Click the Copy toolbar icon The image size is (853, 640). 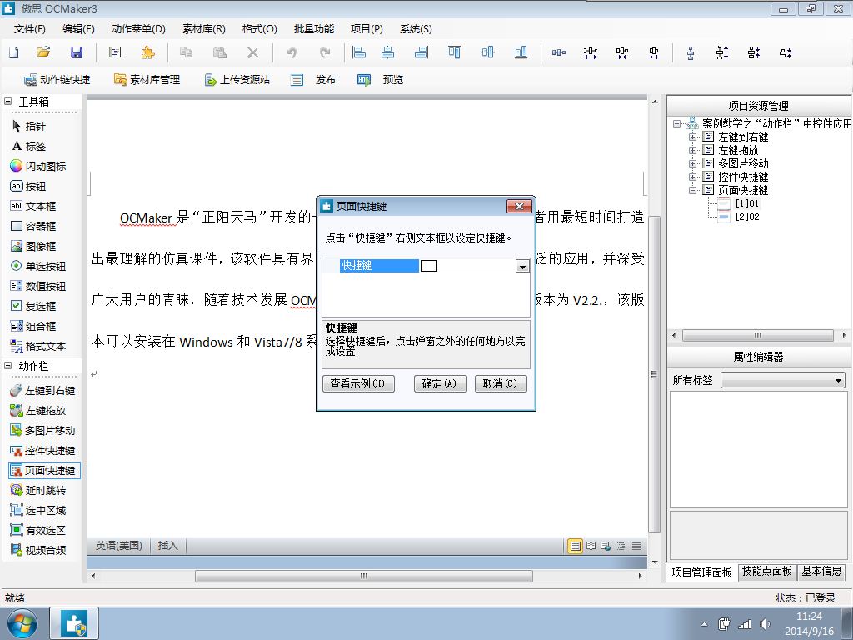point(186,52)
